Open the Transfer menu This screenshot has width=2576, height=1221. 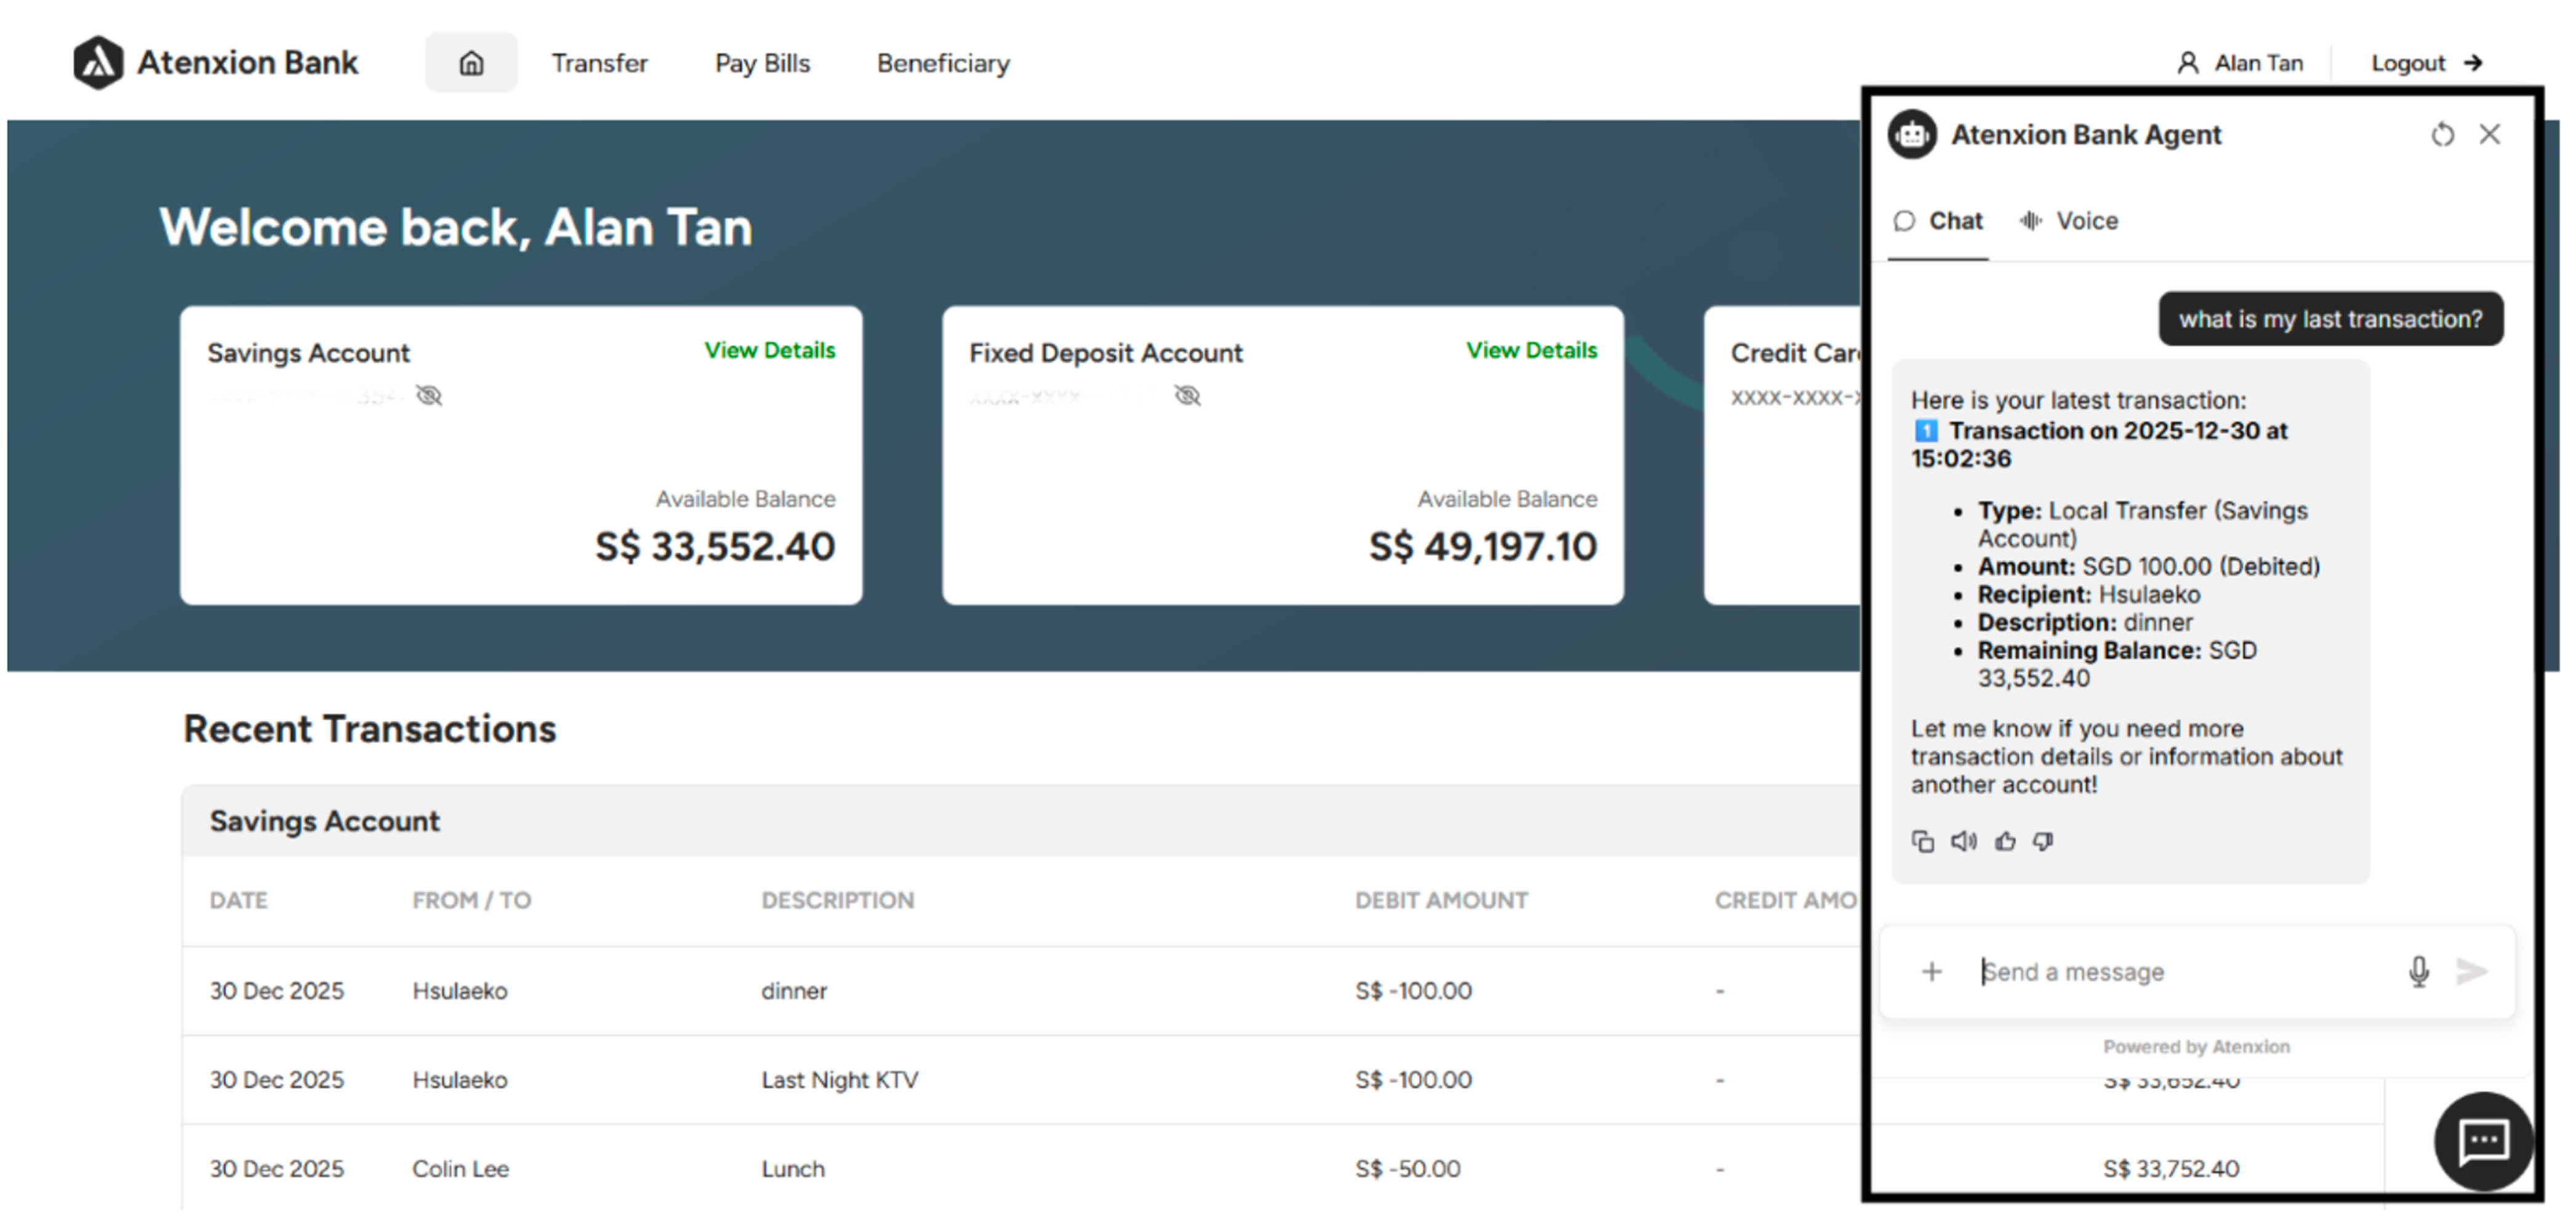tap(599, 63)
